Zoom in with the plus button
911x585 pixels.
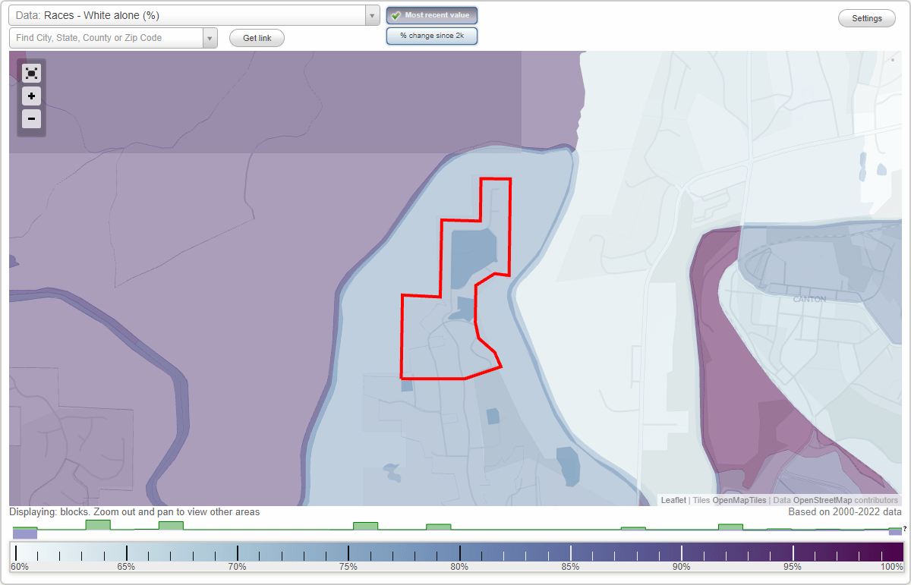pyautogui.click(x=31, y=96)
